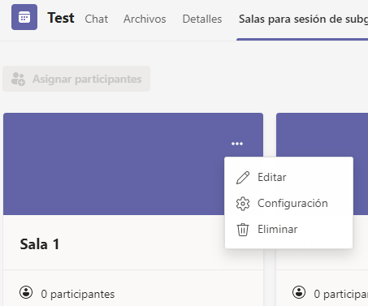The height and width of the screenshot is (306, 368).
Task: Click the pencil icon beside Editar
Action: (x=243, y=178)
